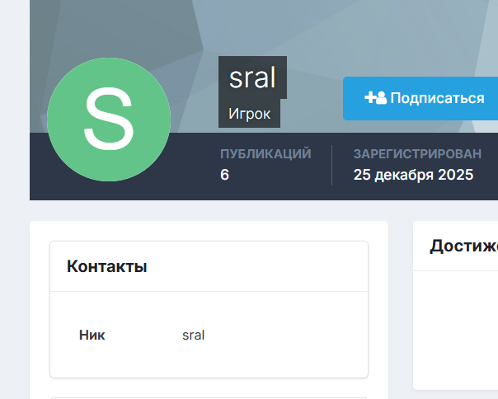Viewport: 498px width, 399px height.
Task: Click the Подписаться follow button
Action: coord(420,98)
